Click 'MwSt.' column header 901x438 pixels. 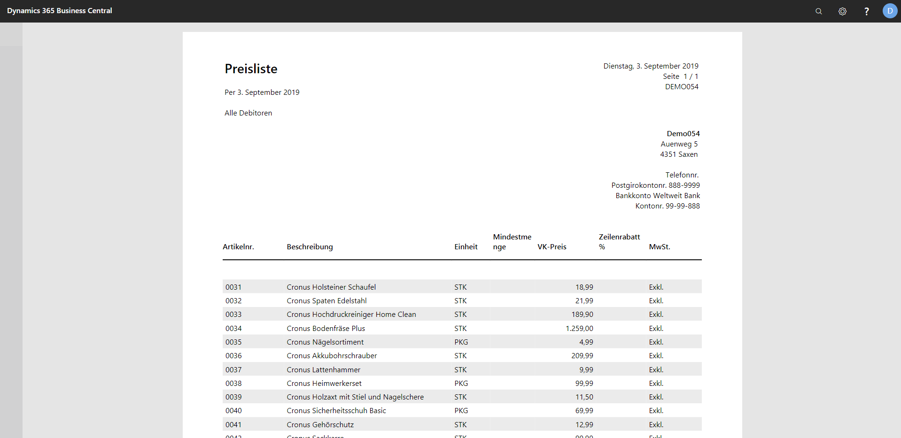tap(660, 247)
